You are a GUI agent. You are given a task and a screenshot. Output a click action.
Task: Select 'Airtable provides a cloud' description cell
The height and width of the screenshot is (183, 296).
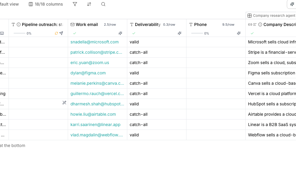coord(271,114)
